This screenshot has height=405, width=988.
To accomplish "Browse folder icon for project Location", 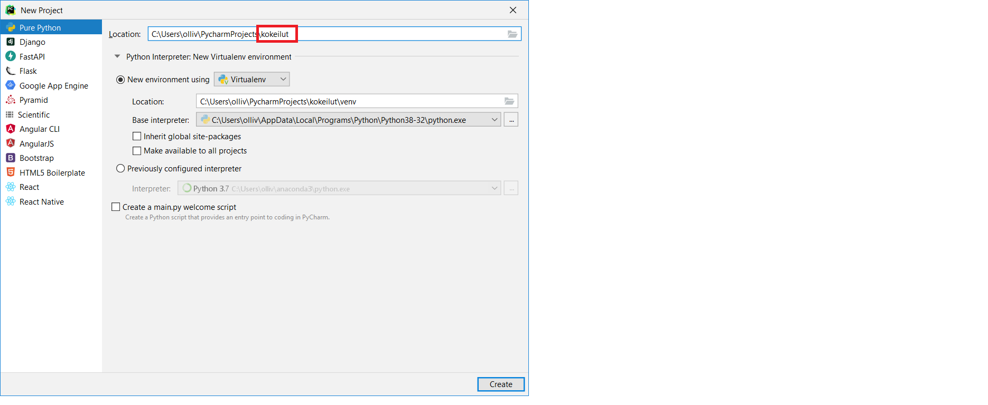I will 512,34.
